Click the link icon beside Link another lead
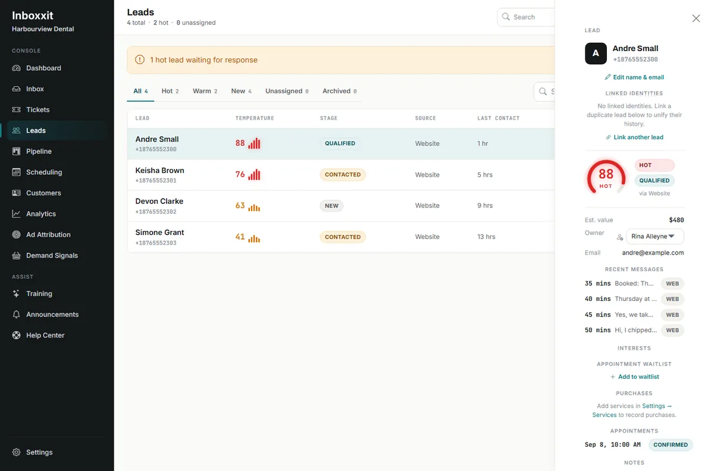This screenshot has width=714, height=471. tap(608, 137)
